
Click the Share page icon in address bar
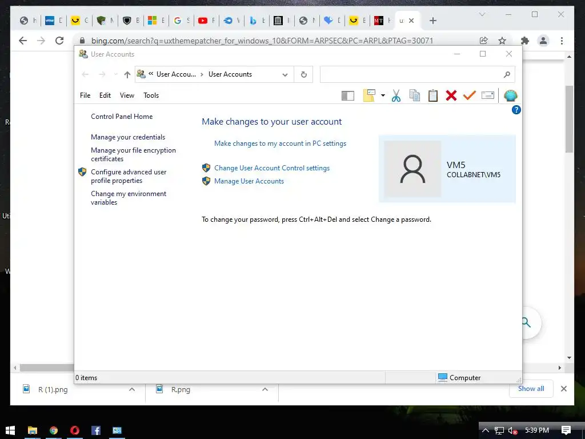tap(483, 41)
